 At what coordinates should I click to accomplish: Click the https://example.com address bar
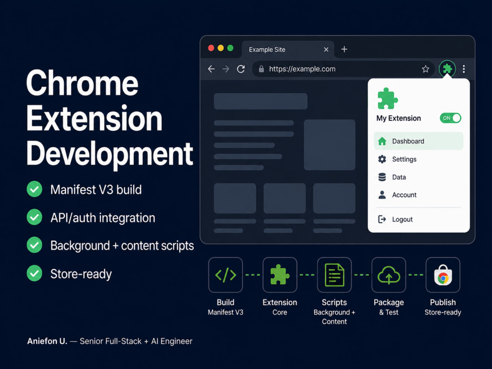343,69
